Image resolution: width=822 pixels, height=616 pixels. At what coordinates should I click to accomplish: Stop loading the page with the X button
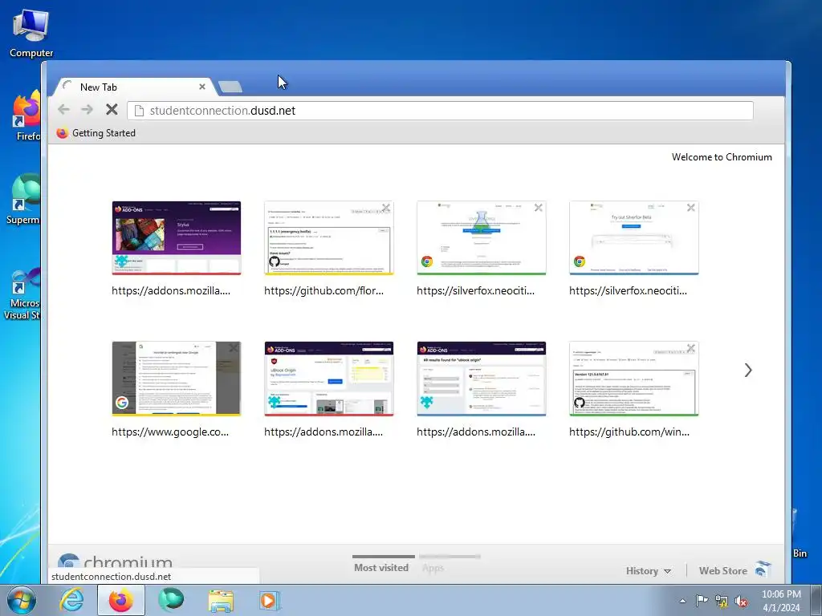click(x=111, y=109)
